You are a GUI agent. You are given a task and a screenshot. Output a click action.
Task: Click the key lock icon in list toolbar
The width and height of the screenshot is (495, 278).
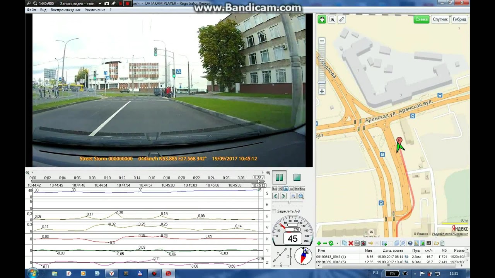370,243
